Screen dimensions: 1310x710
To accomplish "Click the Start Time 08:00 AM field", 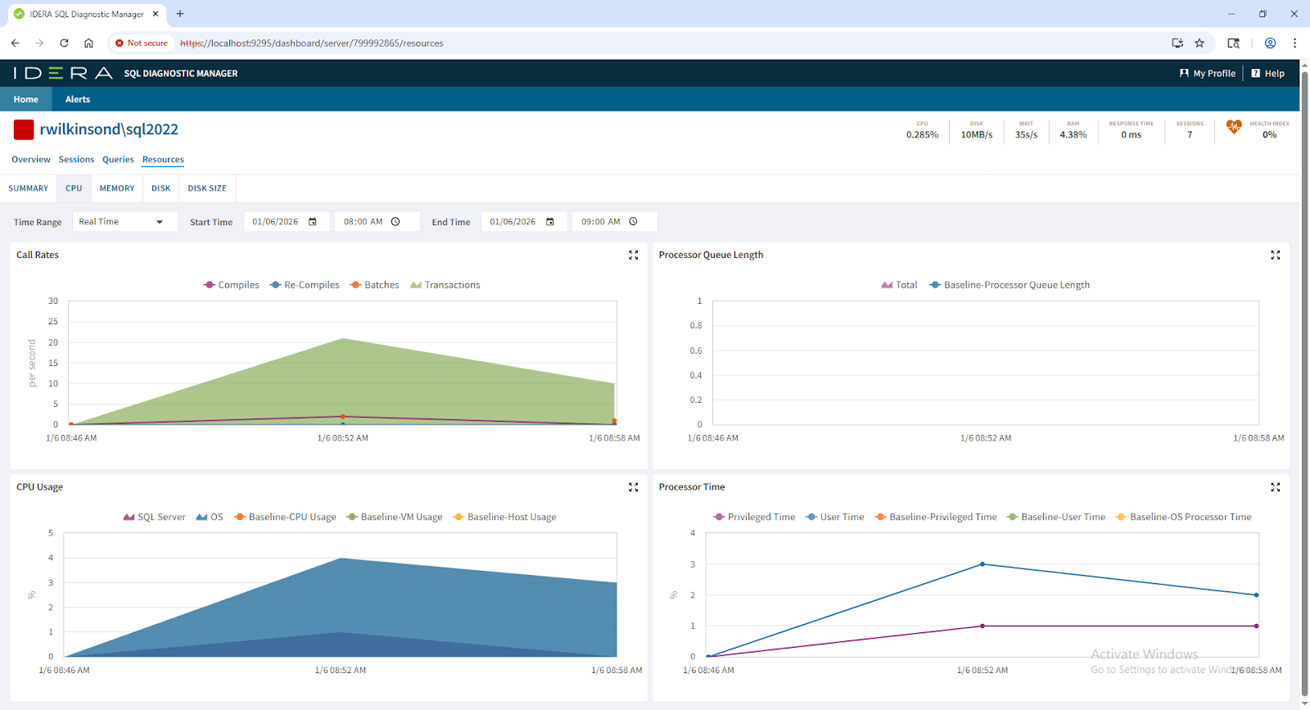I will coord(363,222).
